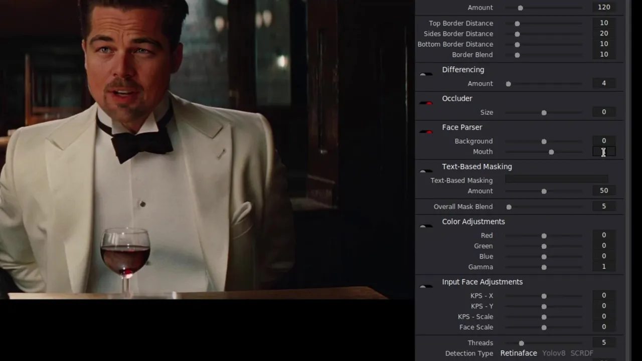Click the Face Parser Background value field
642x361 pixels.
pyautogui.click(x=604, y=141)
